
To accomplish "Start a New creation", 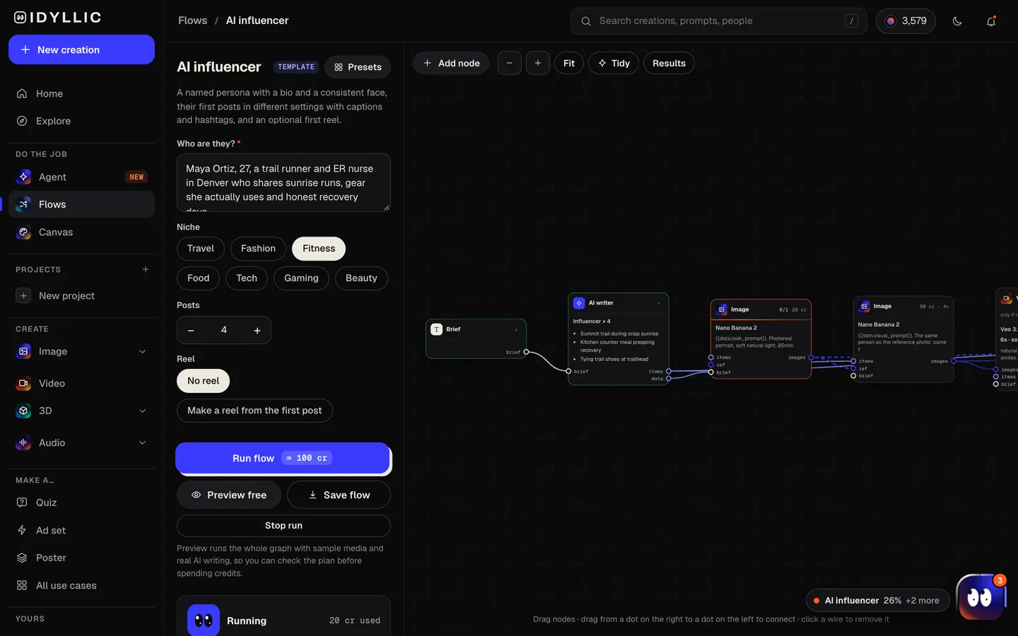I will tap(81, 49).
